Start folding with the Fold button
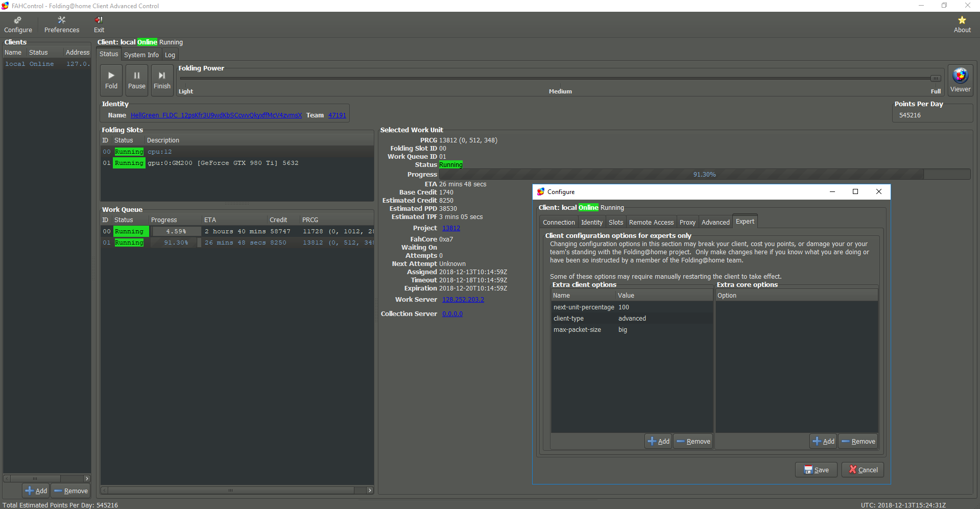Screen dimensions: 980x509 (x=111, y=80)
